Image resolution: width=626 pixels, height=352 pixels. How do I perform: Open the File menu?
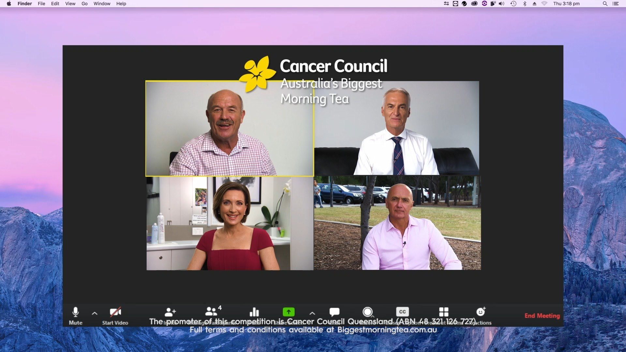41,4
